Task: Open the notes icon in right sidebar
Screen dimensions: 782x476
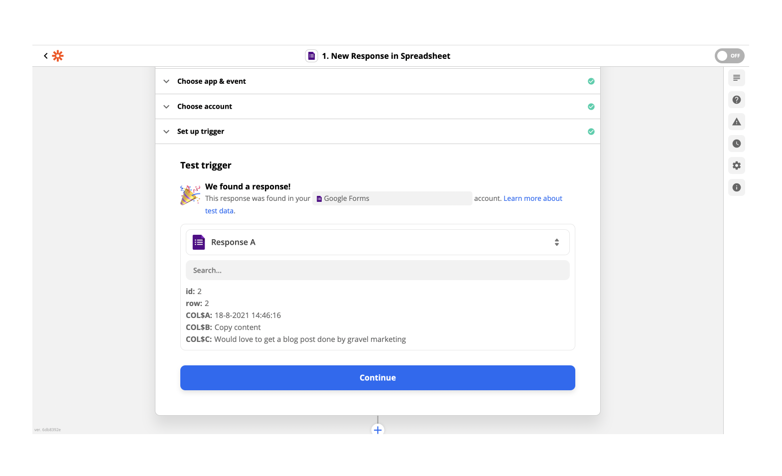Action: (736, 78)
